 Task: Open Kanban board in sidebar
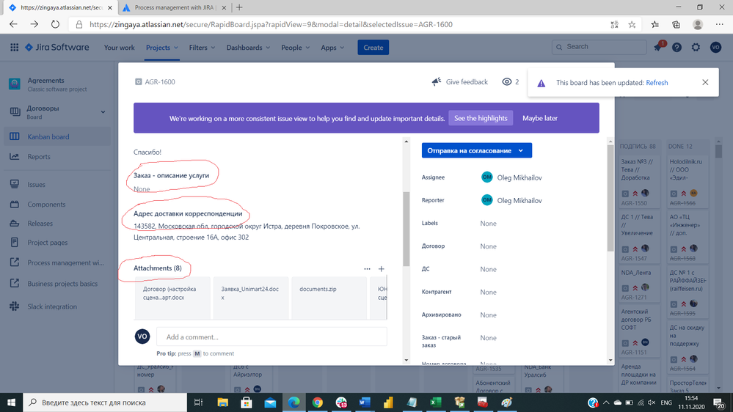(x=57, y=136)
